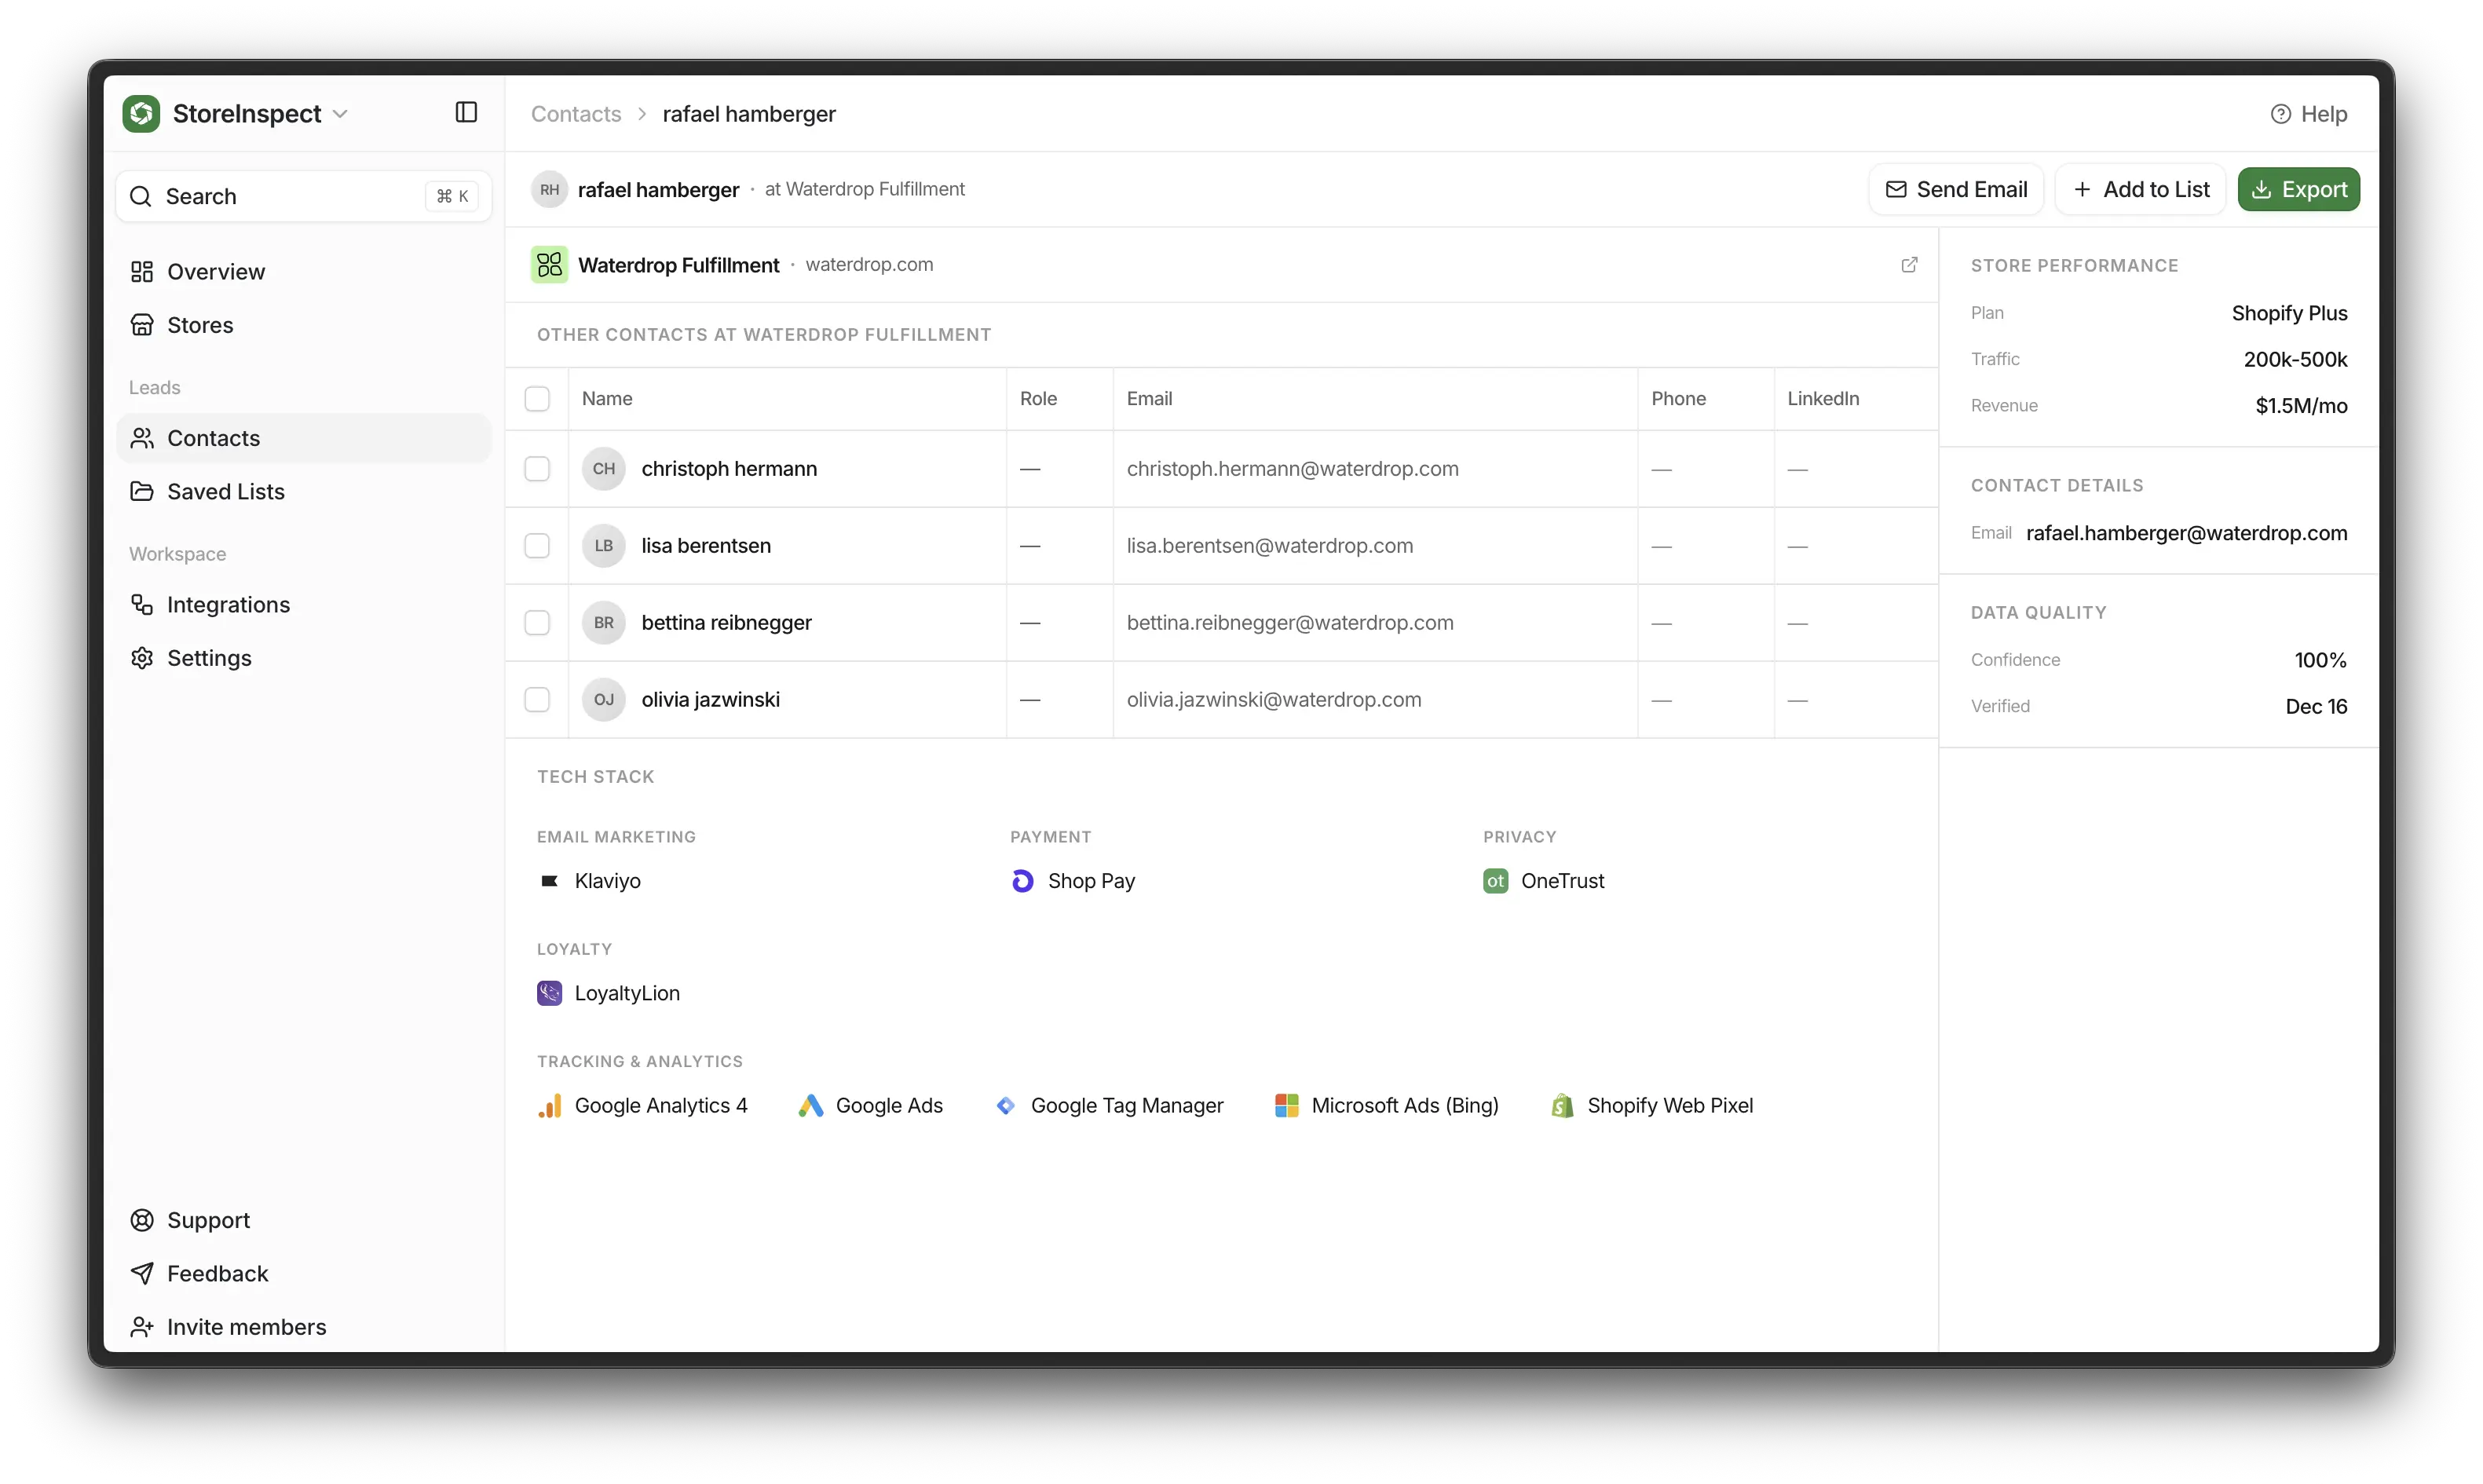Select the Overview grid icon in sidebar

pyautogui.click(x=143, y=271)
